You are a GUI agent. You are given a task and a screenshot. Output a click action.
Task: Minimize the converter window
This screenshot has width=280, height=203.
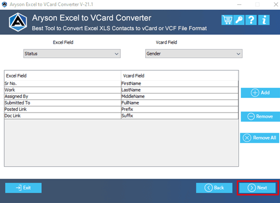pos(239,4)
